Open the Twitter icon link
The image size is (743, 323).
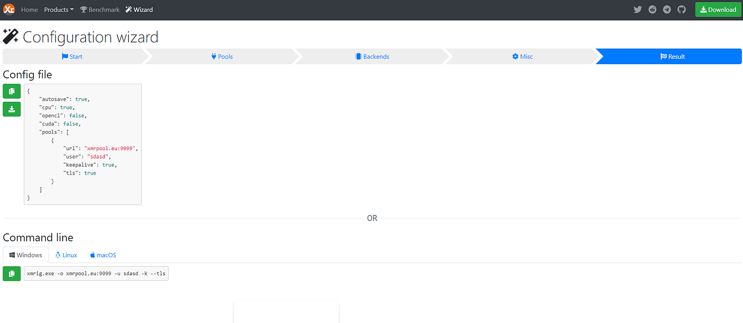pos(638,10)
